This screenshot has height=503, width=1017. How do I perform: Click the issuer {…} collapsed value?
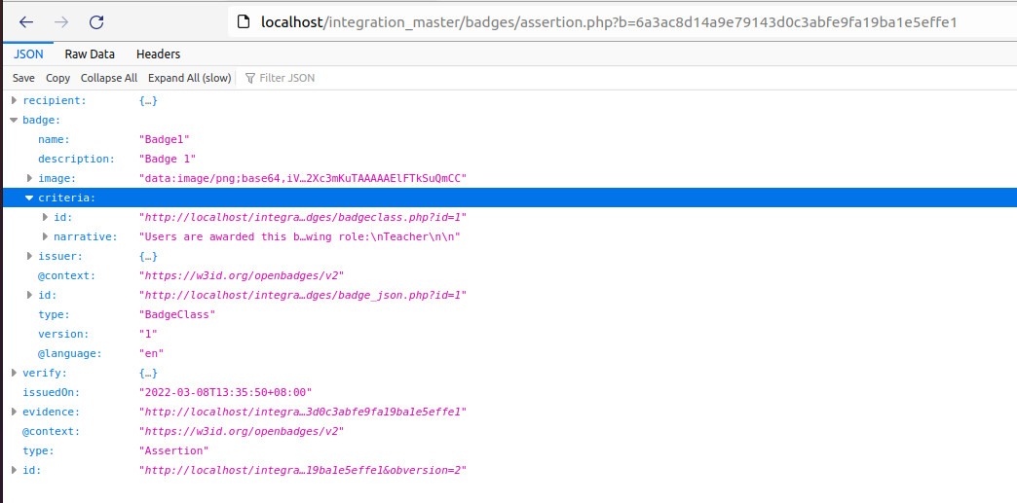click(148, 256)
